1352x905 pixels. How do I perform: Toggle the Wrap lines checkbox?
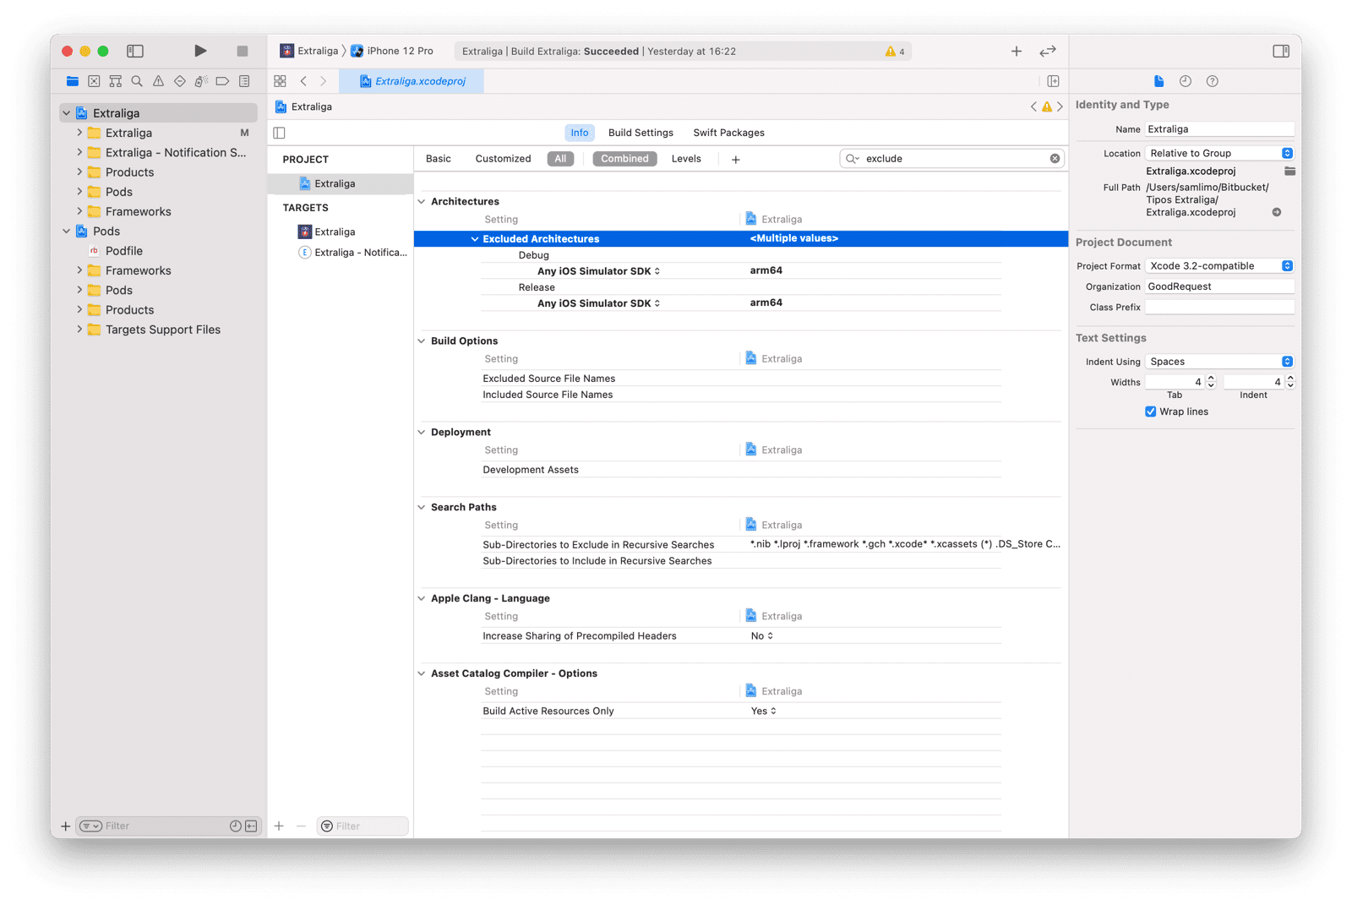[x=1150, y=412]
